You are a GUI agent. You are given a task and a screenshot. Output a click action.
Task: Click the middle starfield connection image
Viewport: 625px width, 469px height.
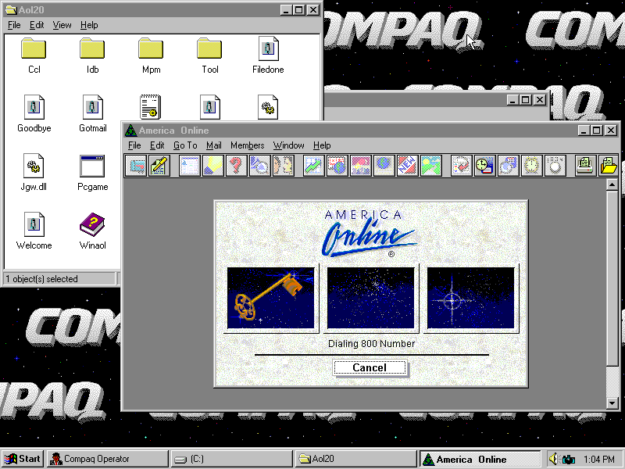(x=370, y=298)
